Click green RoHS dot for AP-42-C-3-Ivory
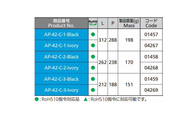This screenshot has width=196, height=118. point(93,90)
